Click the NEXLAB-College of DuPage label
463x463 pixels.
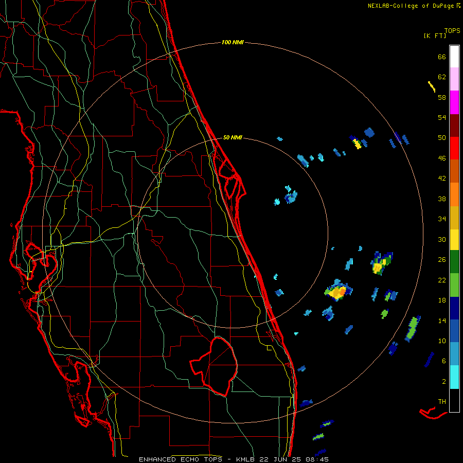coord(411,6)
